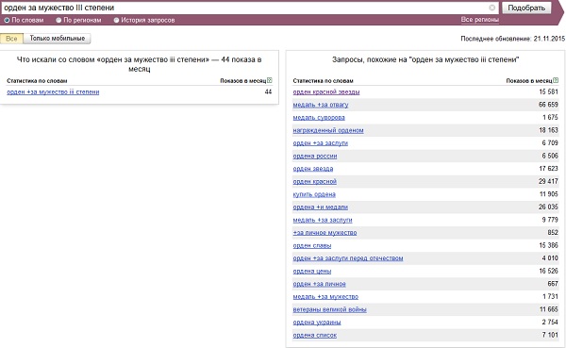Open link ордена +и медали

coord(321,207)
